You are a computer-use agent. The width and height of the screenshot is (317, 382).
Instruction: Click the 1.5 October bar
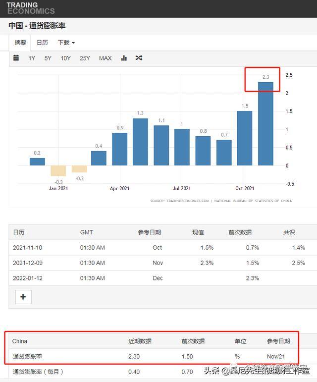pyautogui.click(x=245, y=138)
